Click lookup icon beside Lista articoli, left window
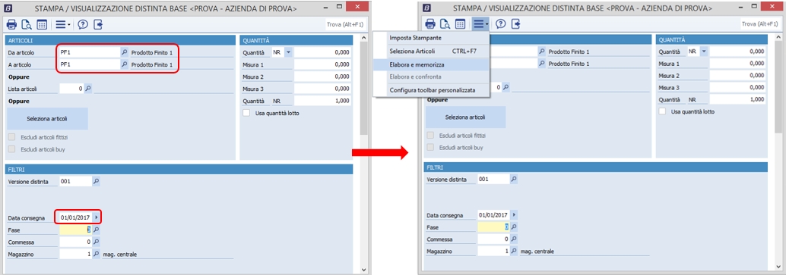The width and height of the screenshot is (786, 275). coord(87,89)
